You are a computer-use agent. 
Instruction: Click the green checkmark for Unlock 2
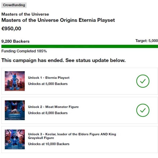143,110
